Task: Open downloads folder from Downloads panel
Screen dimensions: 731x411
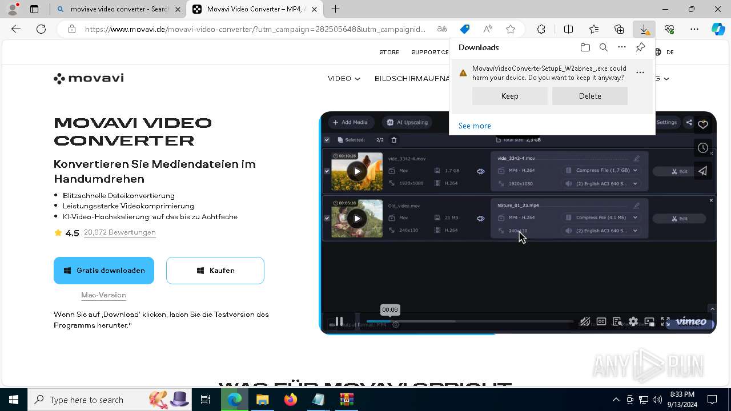Action: pos(585,47)
